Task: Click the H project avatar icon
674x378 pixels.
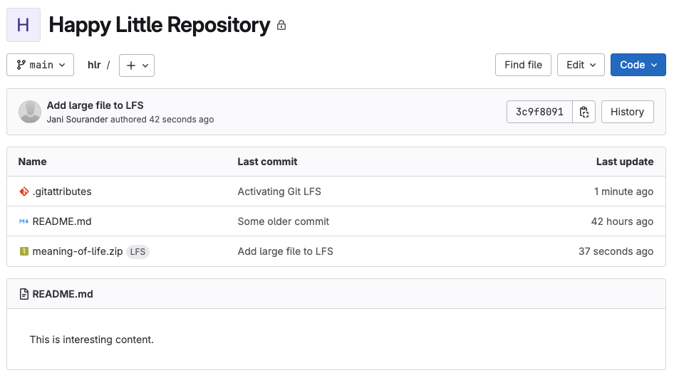Action: coord(24,25)
